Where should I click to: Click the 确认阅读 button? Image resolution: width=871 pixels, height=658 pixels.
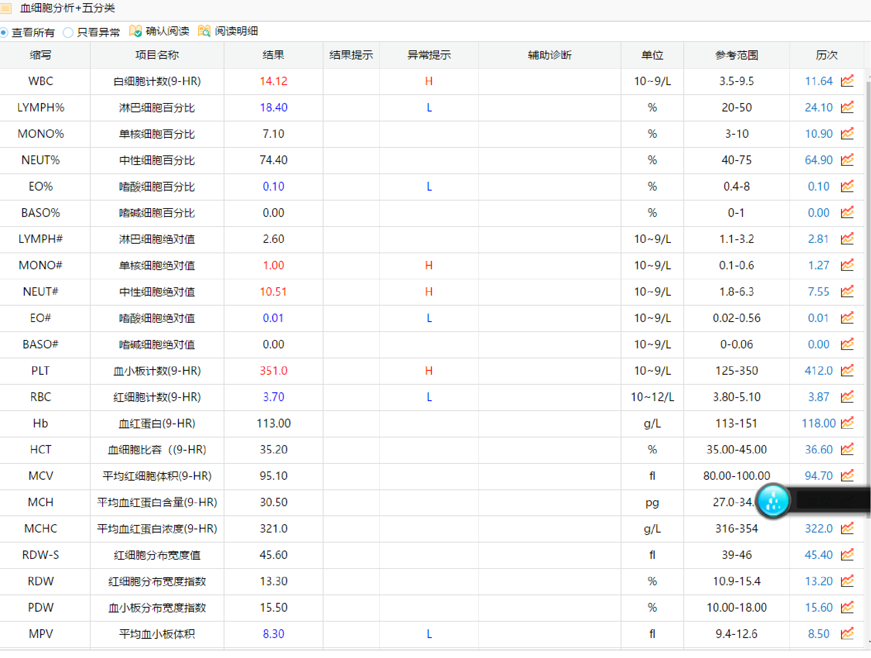[x=159, y=31]
